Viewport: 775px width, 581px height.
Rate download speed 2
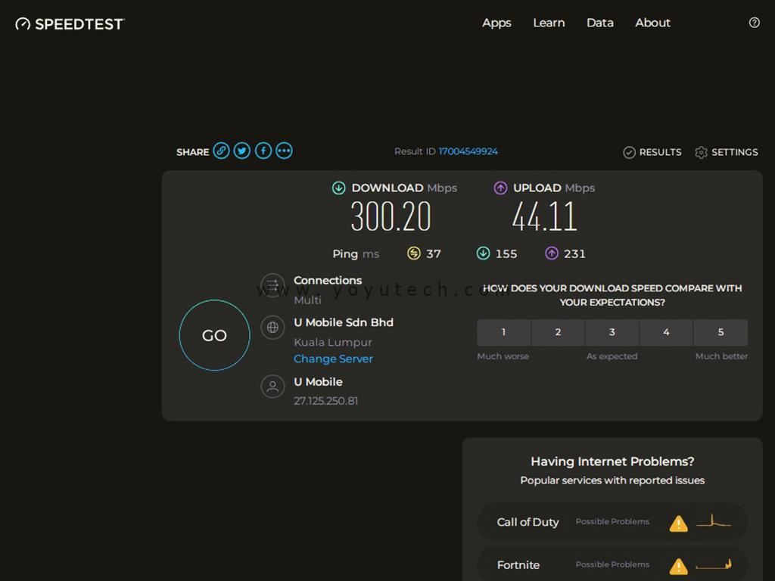558,332
